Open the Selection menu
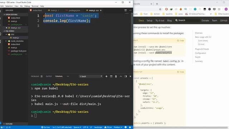Image resolution: width=229 pixels, height=129 pixels. pyautogui.click(x=9, y=6)
